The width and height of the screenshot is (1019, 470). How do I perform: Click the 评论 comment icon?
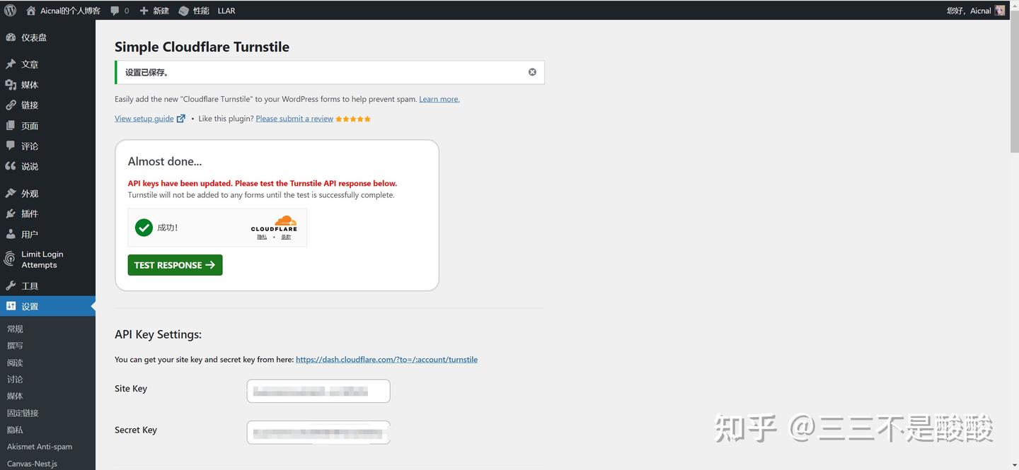[11, 146]
